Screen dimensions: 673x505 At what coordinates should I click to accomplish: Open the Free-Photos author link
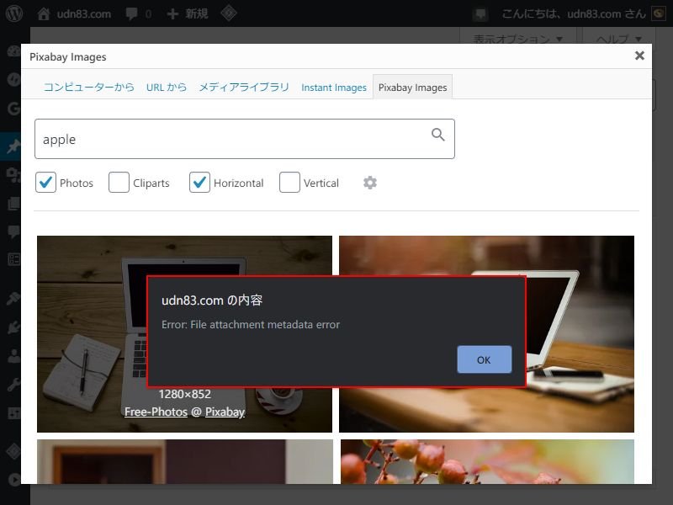156,412
